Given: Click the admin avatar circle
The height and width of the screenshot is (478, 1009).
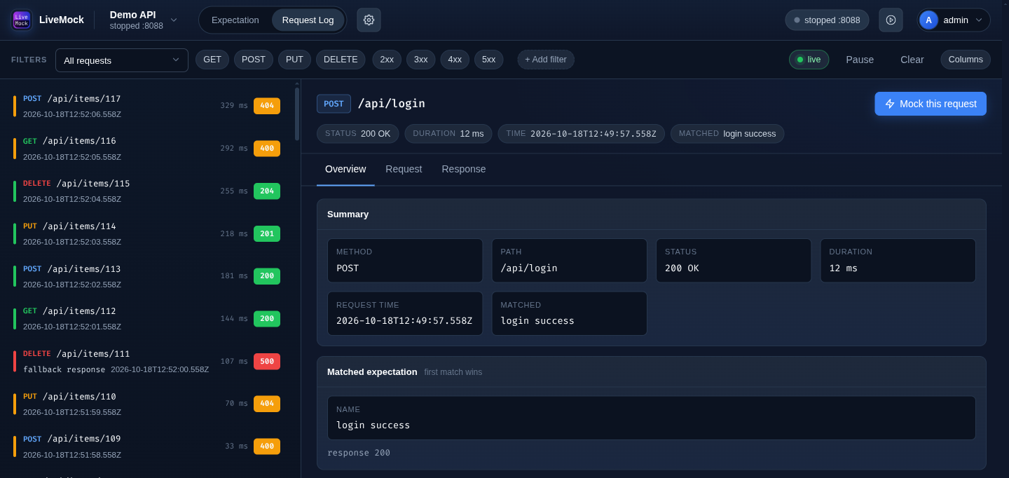Looking at the screenshot, I should (928, 20).
